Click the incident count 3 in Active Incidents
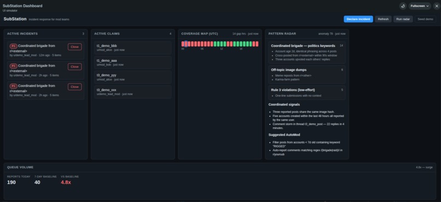Screen dimensions: 441x202 tap(83, 34)
